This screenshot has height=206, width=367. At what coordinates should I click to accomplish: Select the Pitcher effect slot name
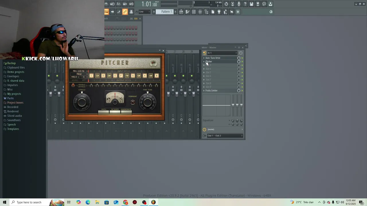[x=209, y=62]
